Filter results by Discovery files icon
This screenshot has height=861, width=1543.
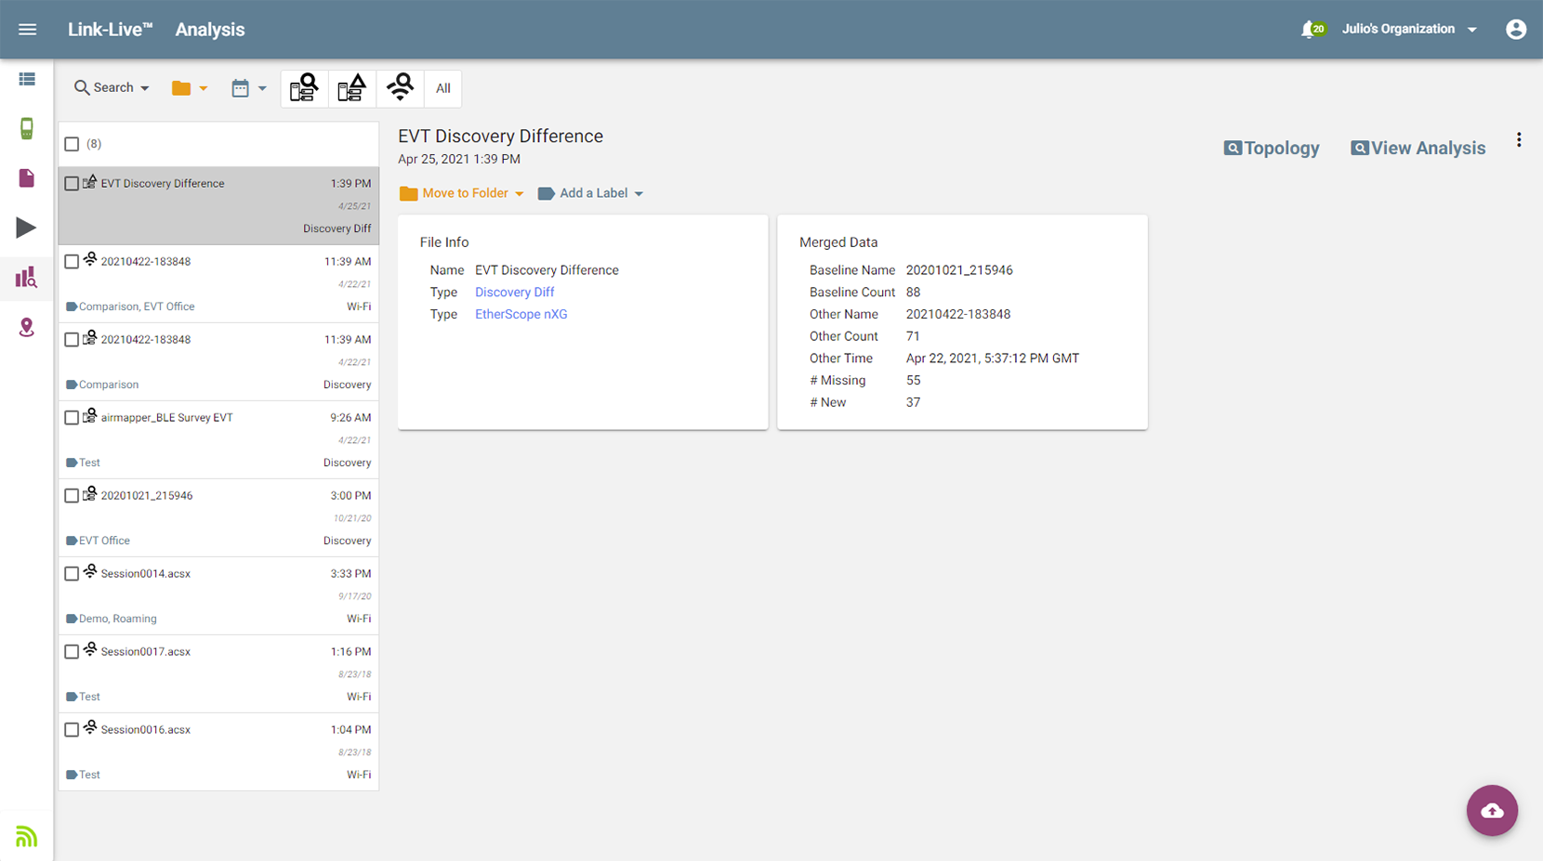pyautogui.click(x=304, y=87)
